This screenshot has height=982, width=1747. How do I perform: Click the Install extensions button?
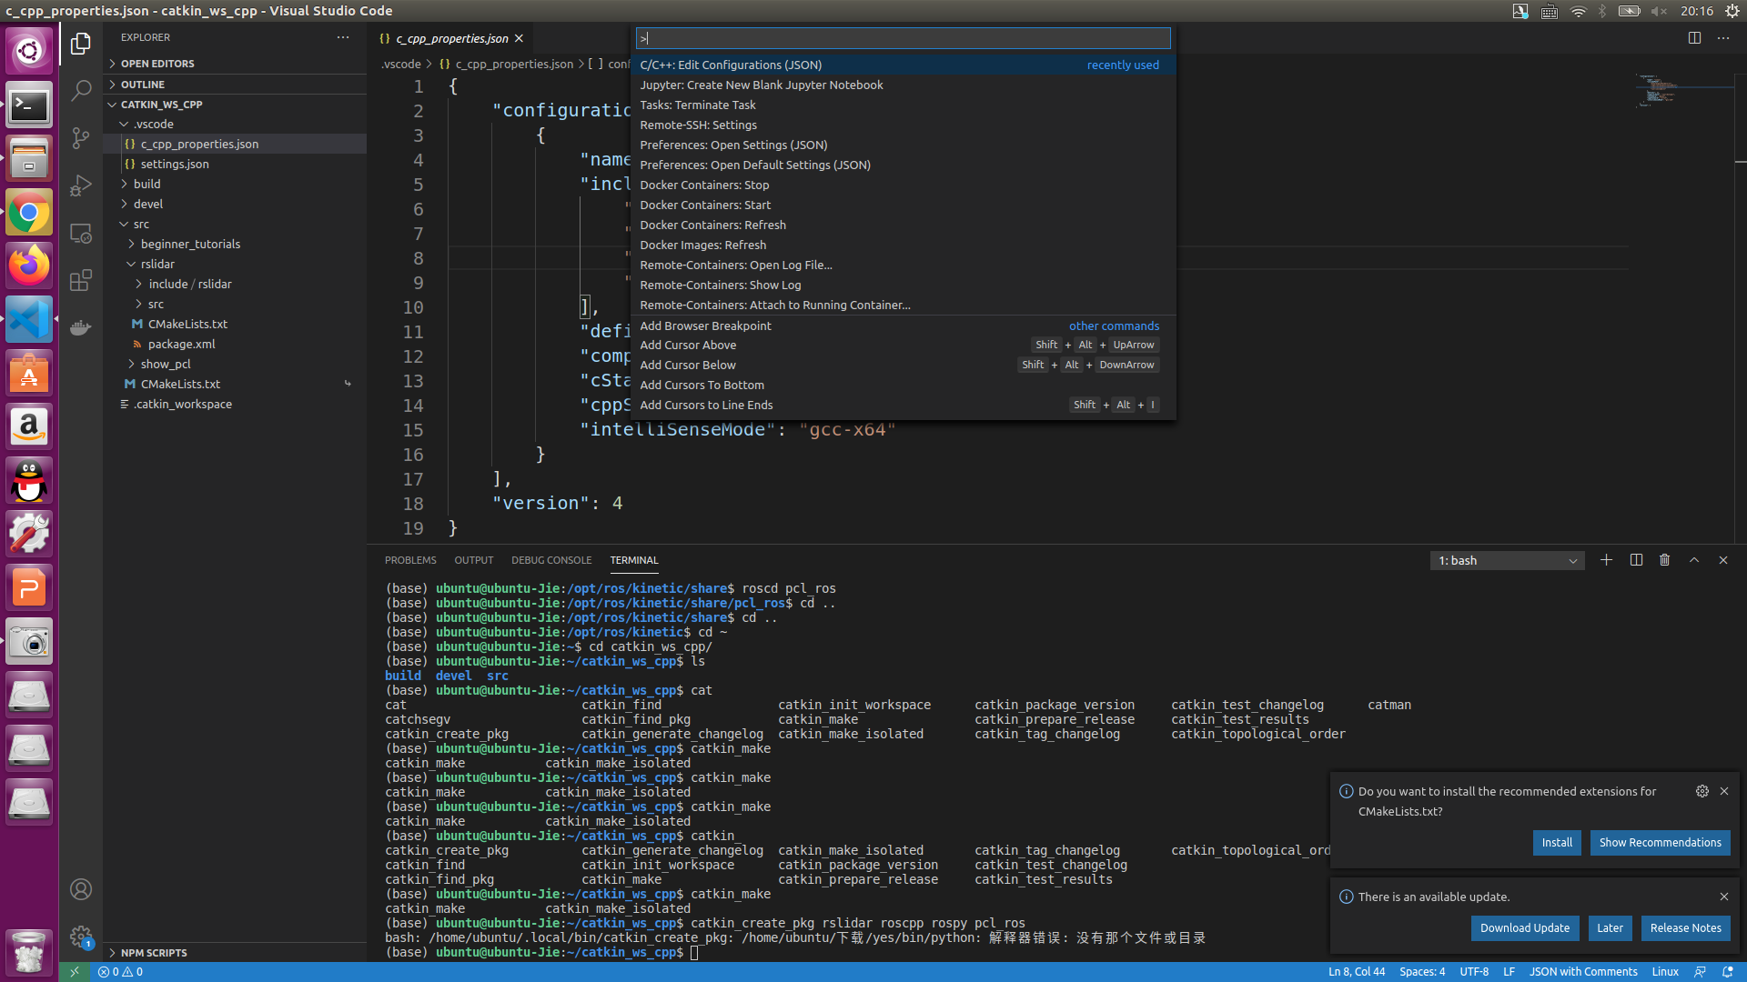coord(1556,843)
